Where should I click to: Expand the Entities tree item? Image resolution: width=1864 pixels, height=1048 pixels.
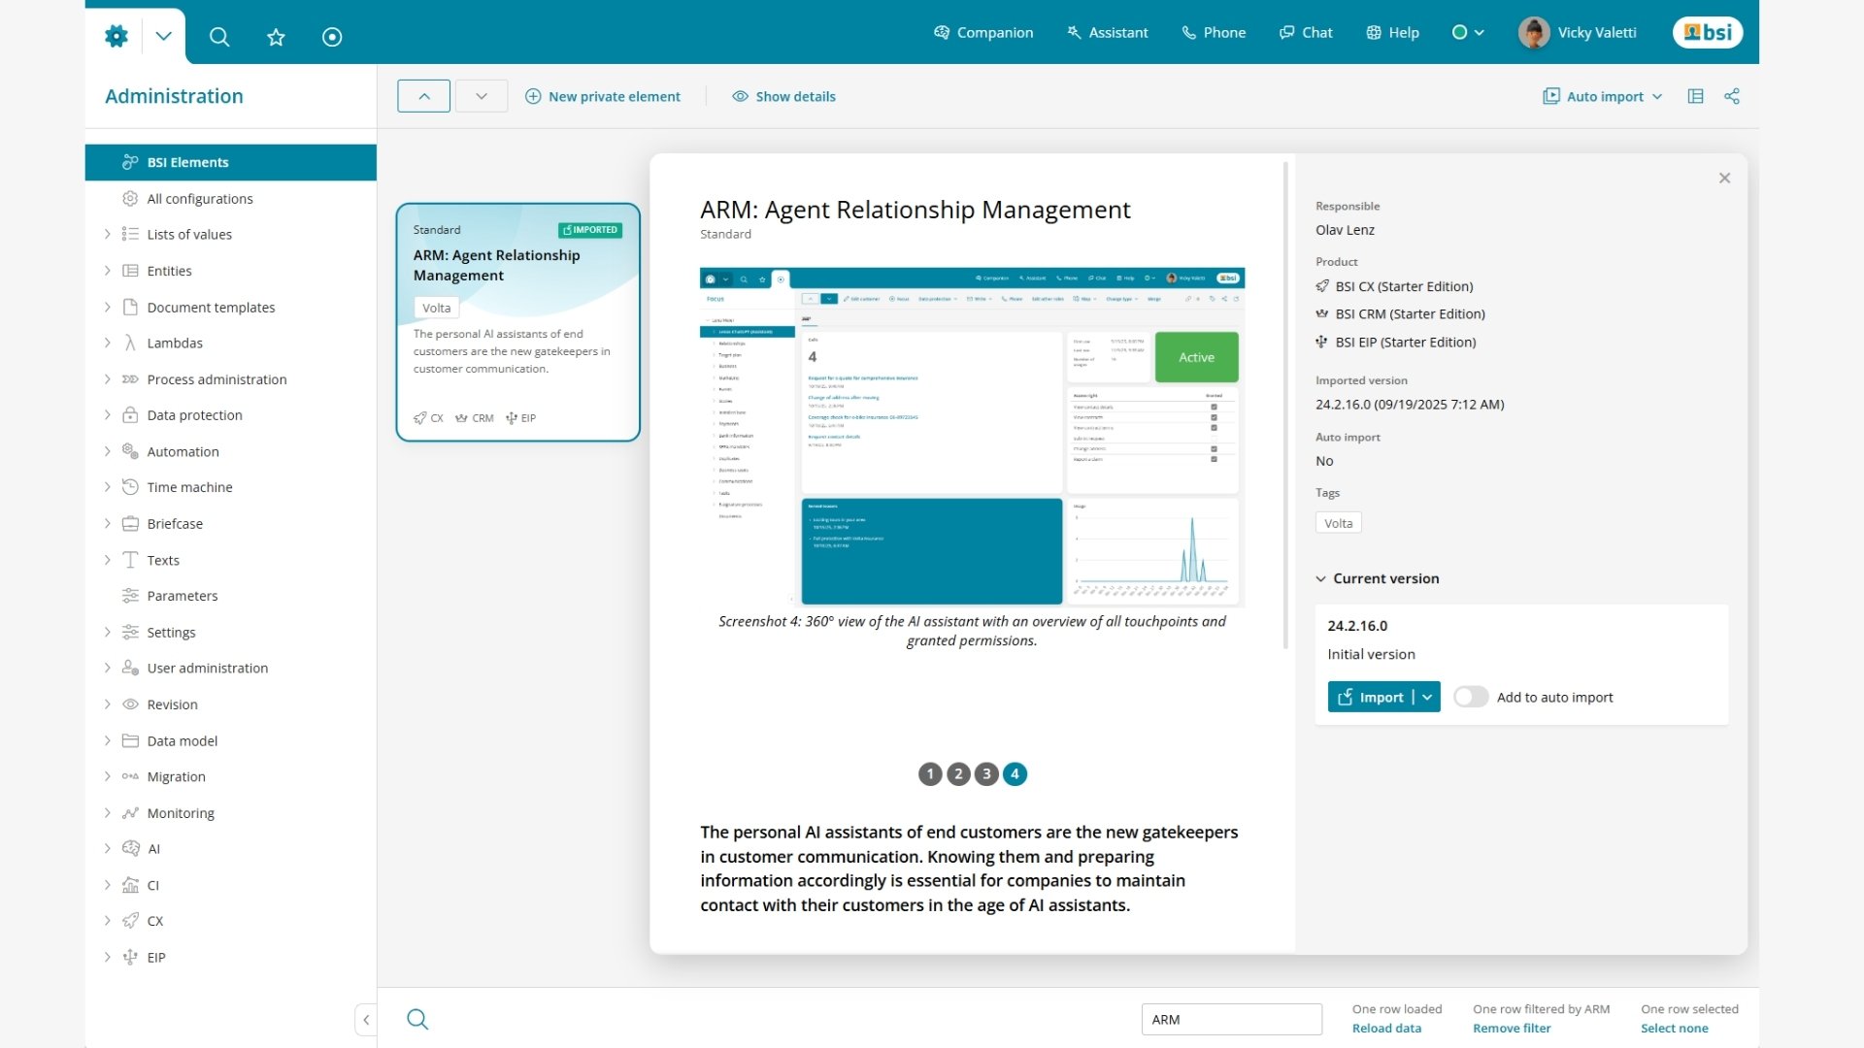click(x=107, y=271)
